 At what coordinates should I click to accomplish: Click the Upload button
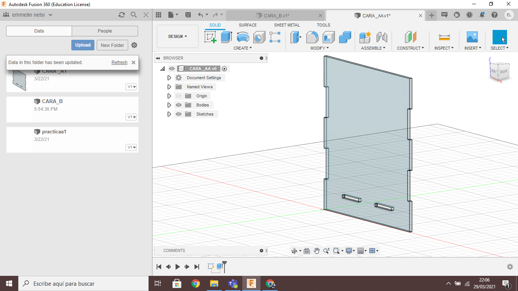click(x=83, y=45)
